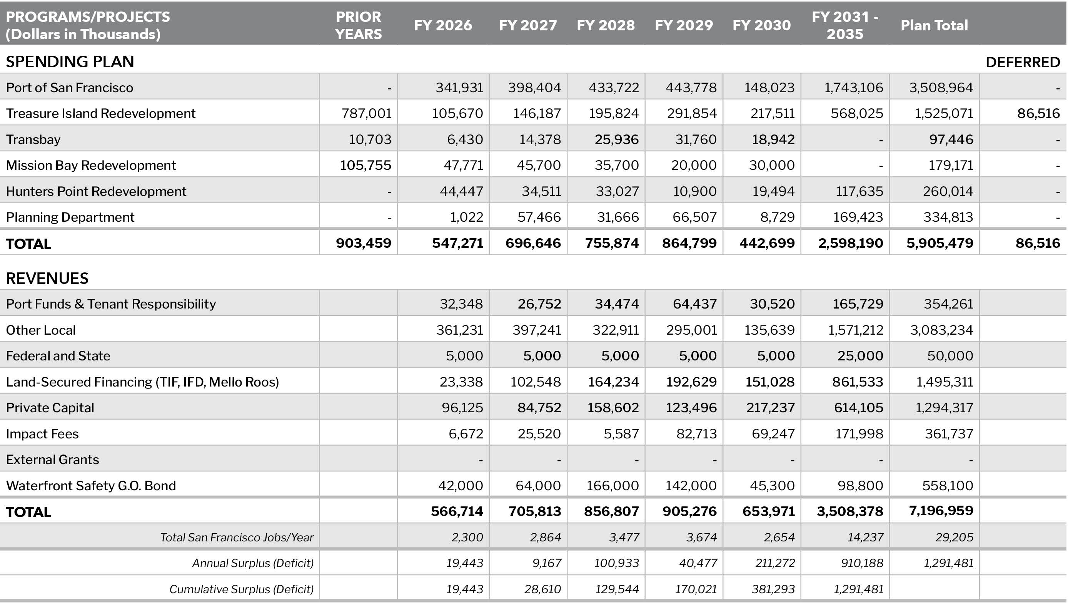Click the 'SPENDING PLAN' section heading
This screenshot has width=1068, height=609.
(70, 61)
